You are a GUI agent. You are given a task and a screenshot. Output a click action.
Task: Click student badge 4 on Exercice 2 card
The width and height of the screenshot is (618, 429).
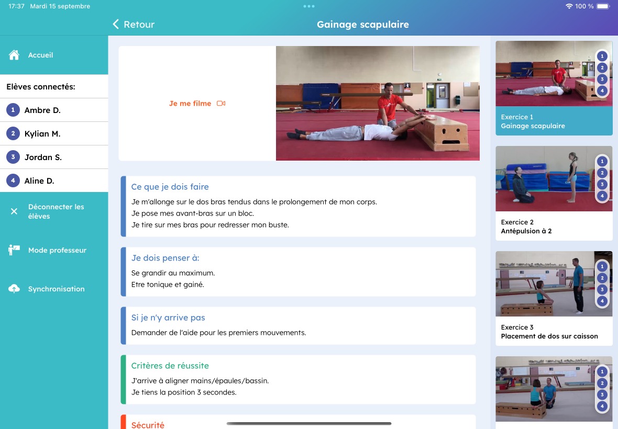click(602, 196)
